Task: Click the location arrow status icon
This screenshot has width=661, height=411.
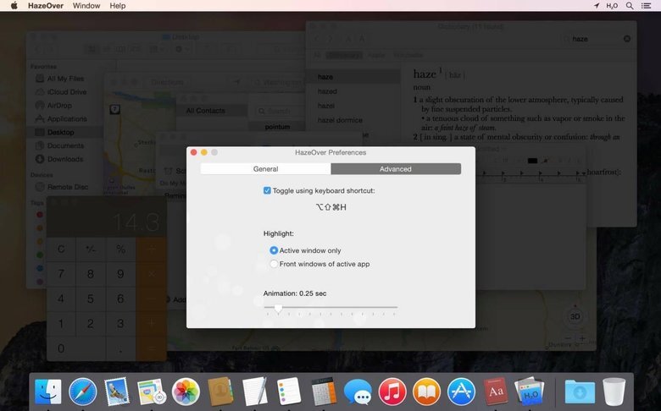Action: click(x=597, y=5)
